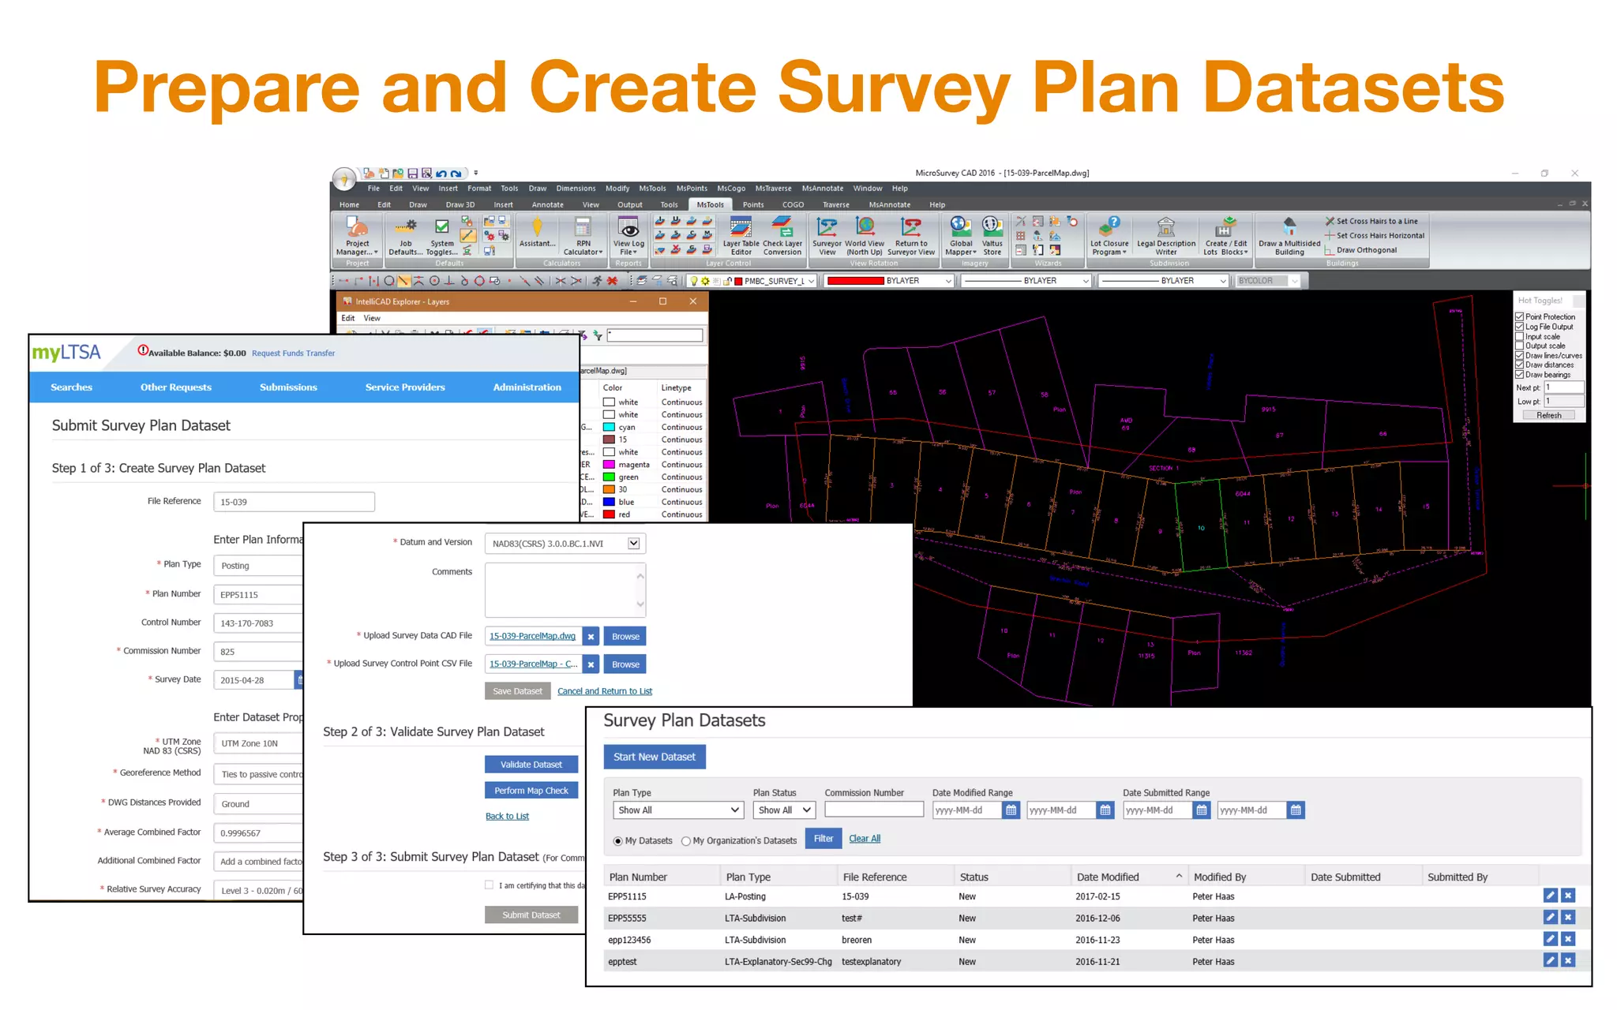Image resolution: width=1617 pixels, height=1010 pixels.
Task: Open red BYLAYER color dropdown
Action: click(948, 281)
